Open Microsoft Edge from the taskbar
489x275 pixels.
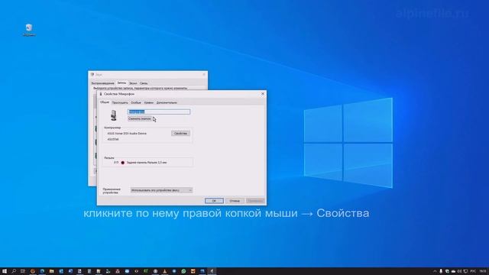(x=42, y=271)
